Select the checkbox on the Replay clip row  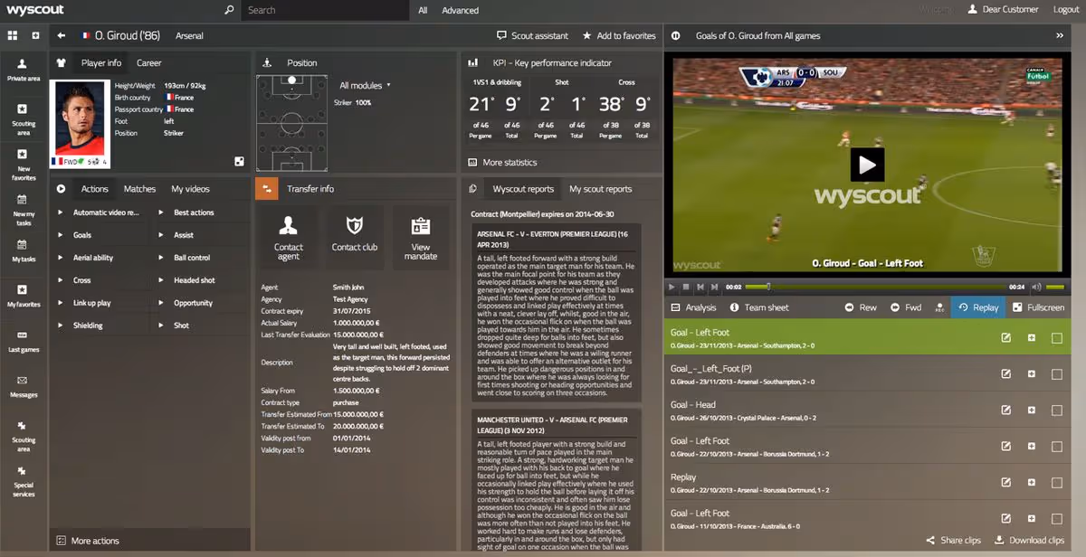pos(1056,483)
